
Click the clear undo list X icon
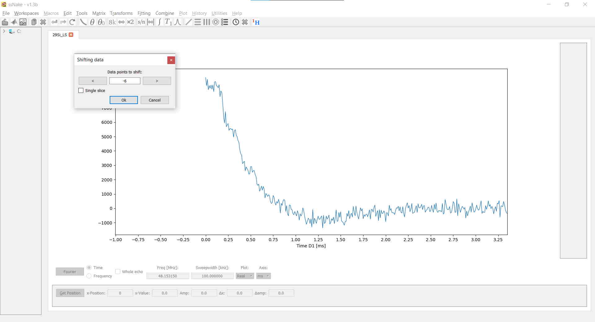(x=245, y=22)
